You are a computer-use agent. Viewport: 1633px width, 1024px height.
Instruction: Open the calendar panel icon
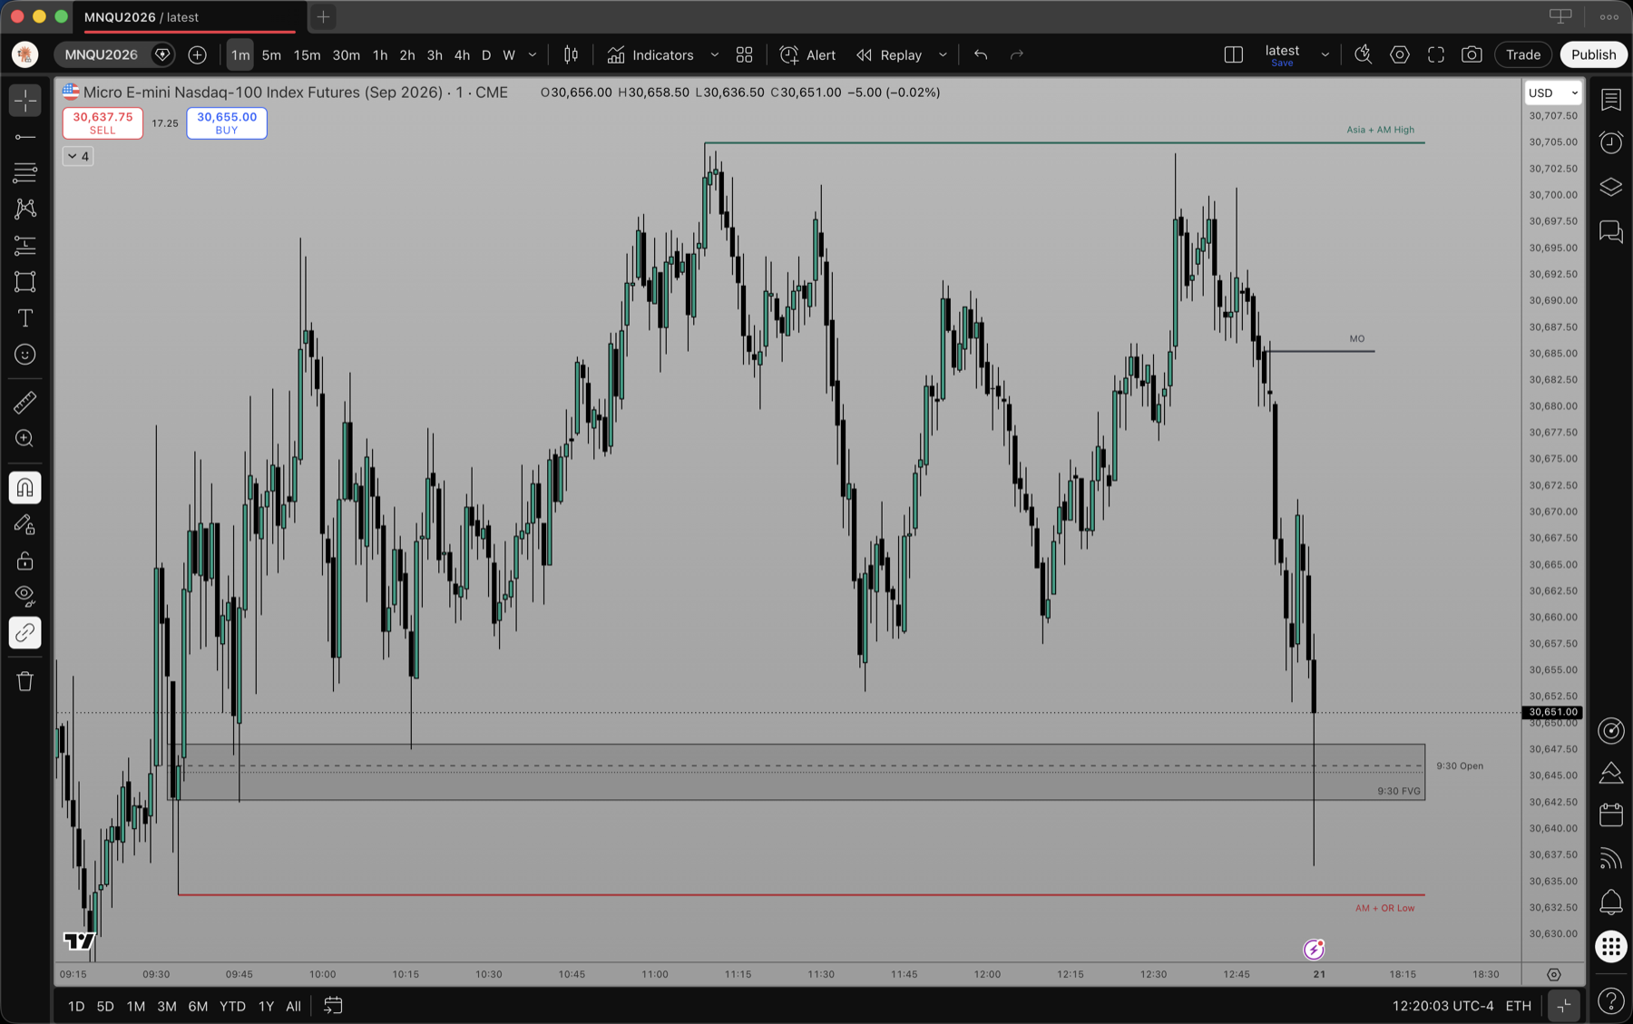(1611, 814)
